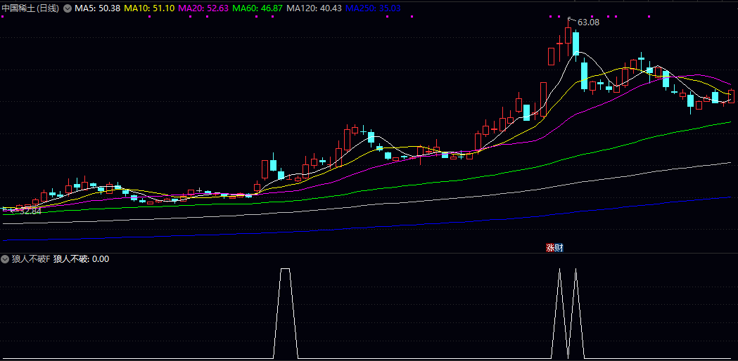Click the 32.84 low price label
This screenshot has height=361, width=738.
click(x=30, y=211)
